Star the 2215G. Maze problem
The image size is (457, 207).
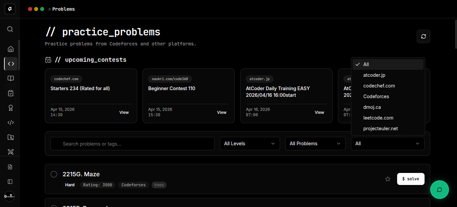[388, 179]
